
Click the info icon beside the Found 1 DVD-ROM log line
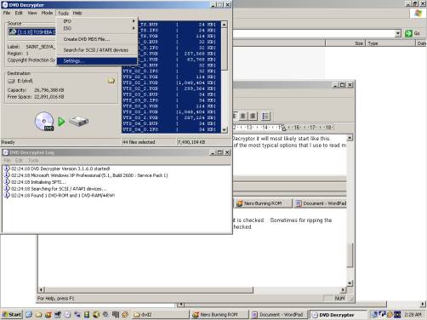pos(7,195)
